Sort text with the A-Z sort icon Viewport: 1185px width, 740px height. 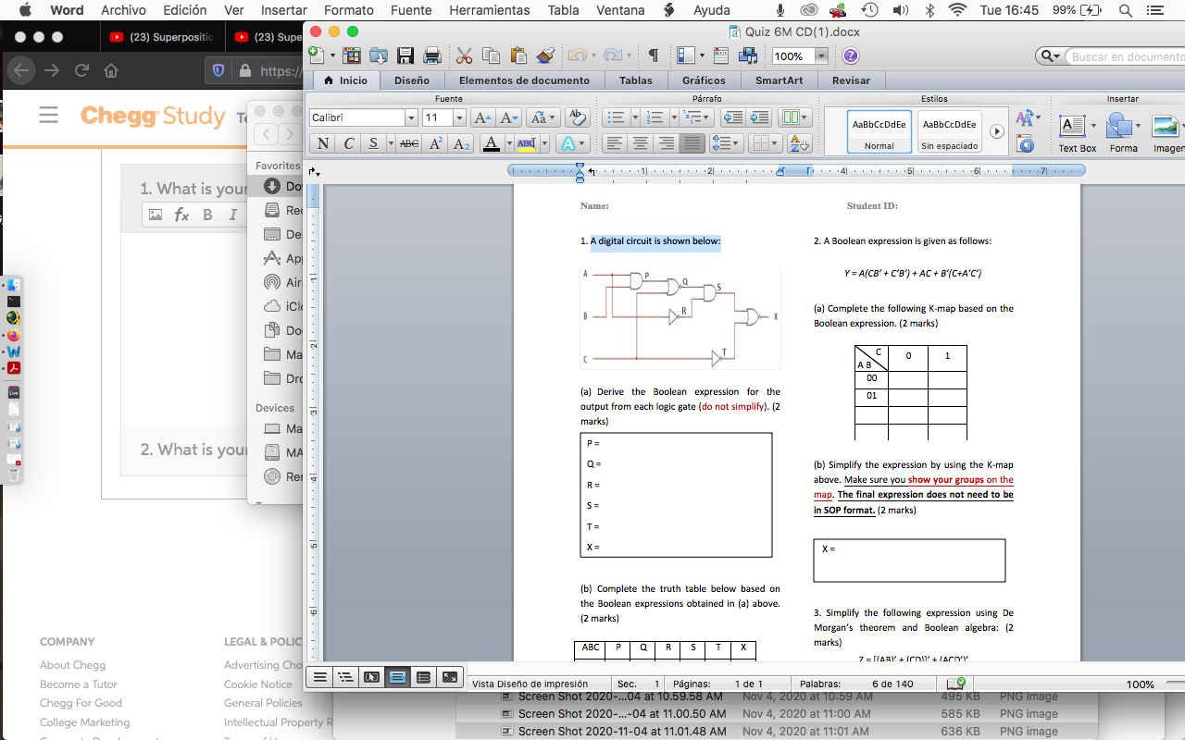799,143
